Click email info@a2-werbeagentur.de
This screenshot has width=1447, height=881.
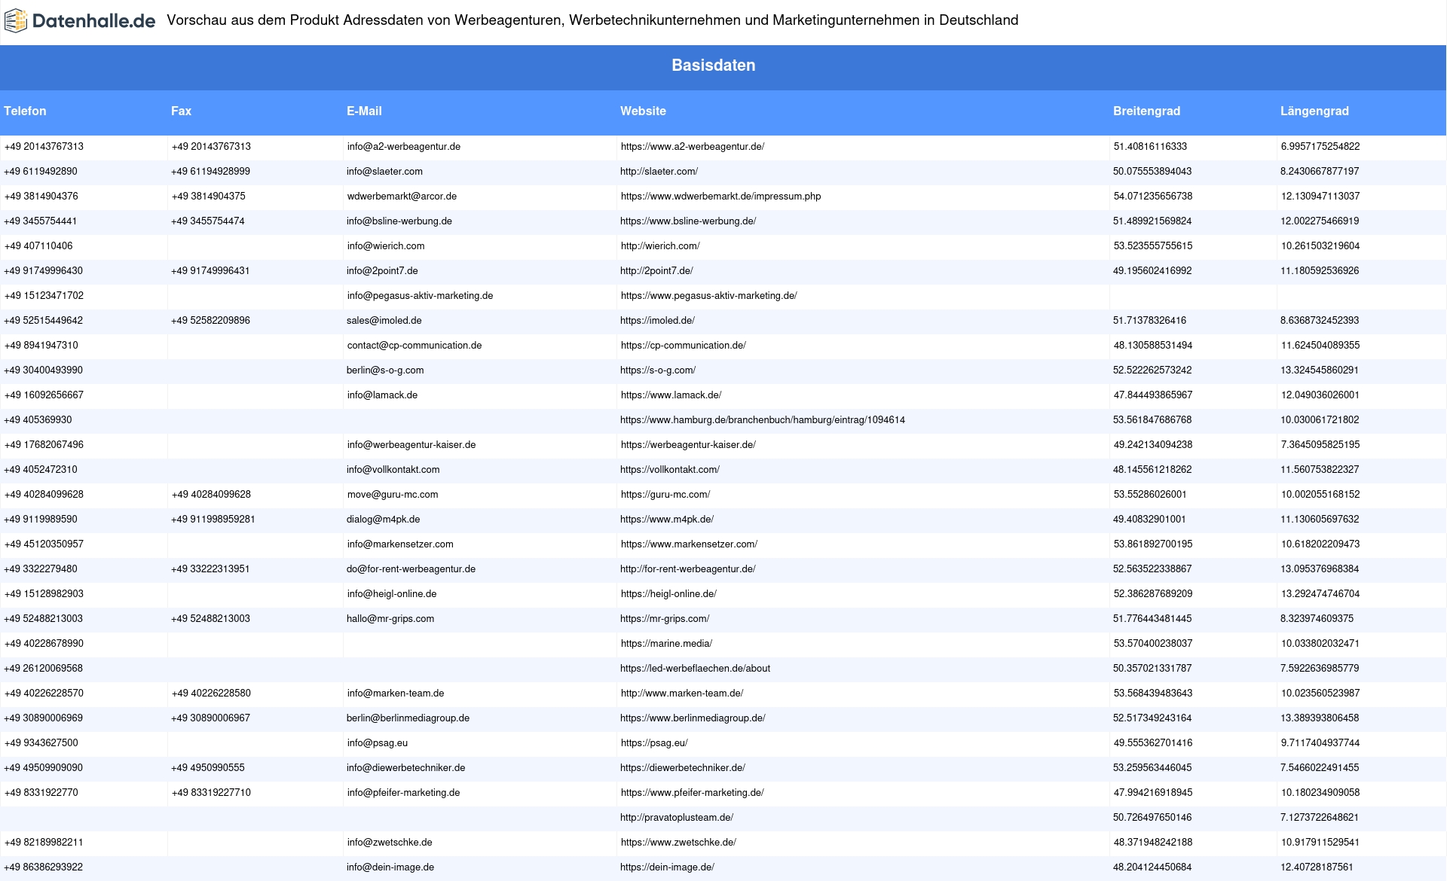click(x=403, y=147)
